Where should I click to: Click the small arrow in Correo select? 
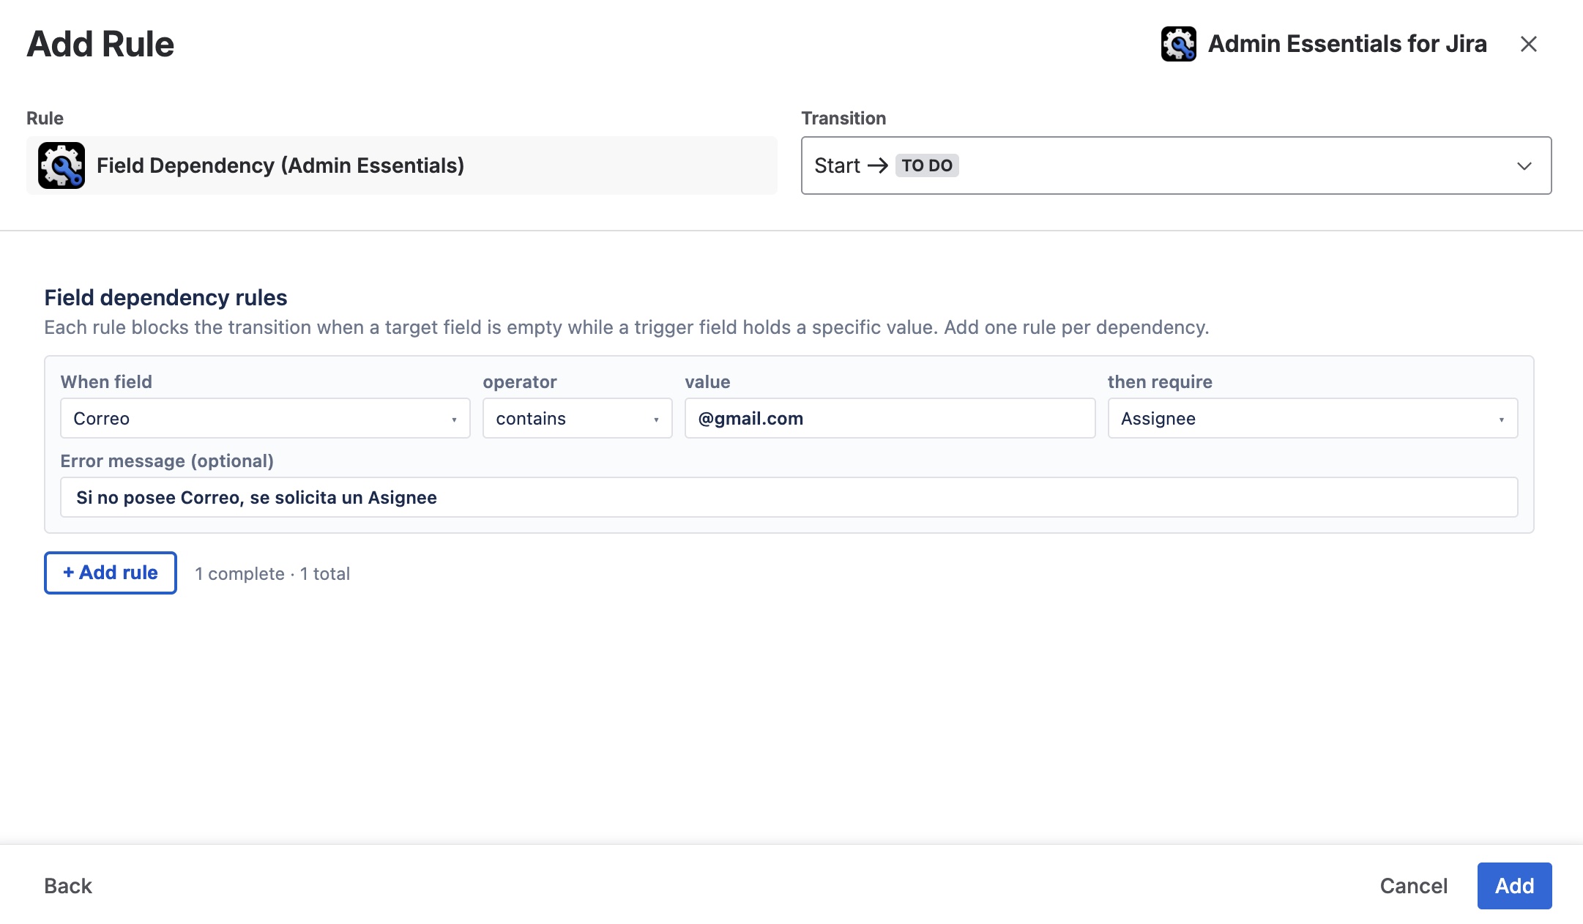point(454,420)
